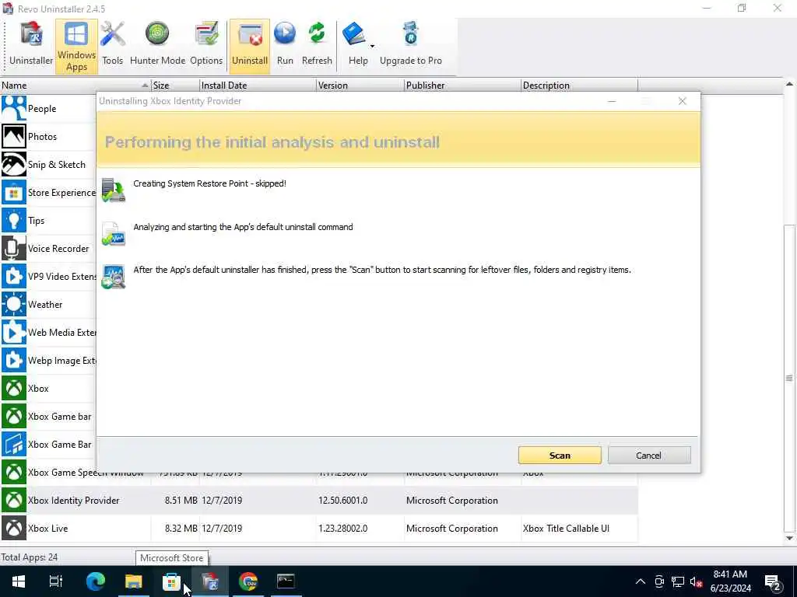Screen dimensions: 797x597
Task: Open File Explorer from taskbar
Action: pos(134,581)
